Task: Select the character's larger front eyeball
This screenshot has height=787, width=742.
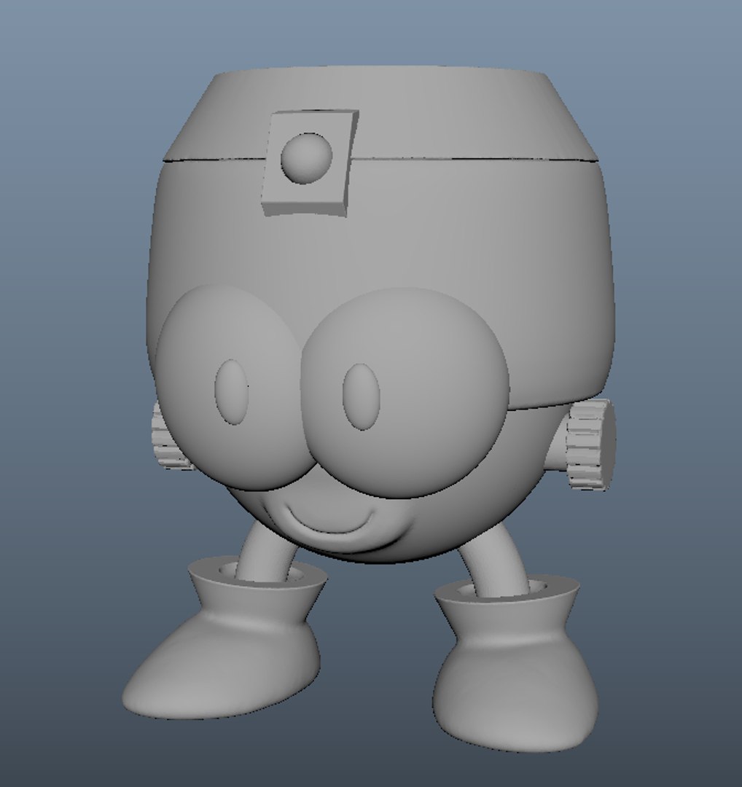Action: [405, 393]
